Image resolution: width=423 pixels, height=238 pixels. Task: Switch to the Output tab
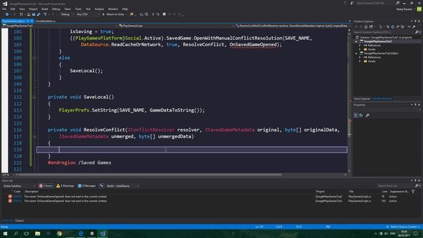(19, 220)
